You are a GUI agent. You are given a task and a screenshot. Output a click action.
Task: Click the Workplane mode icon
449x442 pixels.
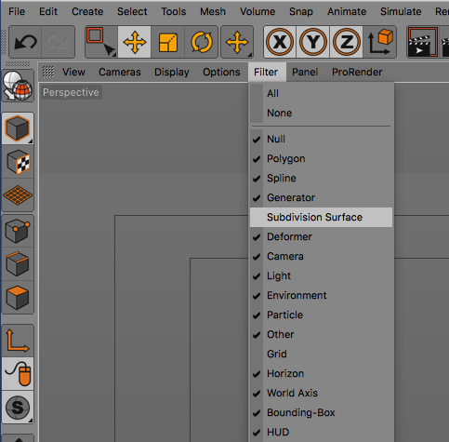click(18, 195)
